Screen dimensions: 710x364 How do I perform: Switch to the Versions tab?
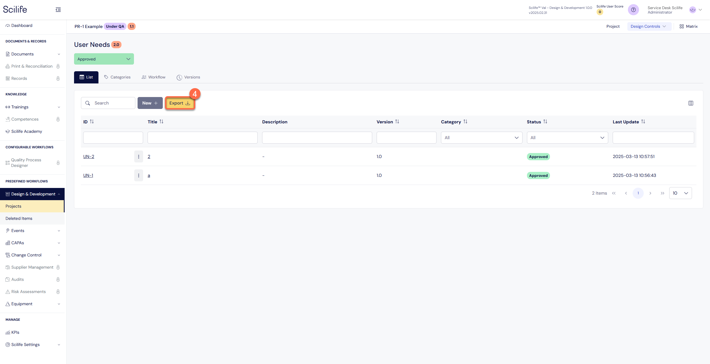point(188,77)
